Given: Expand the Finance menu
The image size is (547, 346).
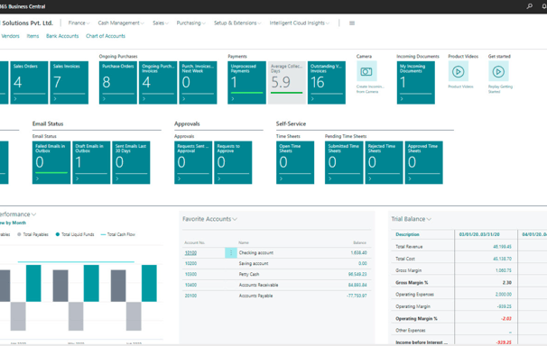Looking at the screenshot, I should tap(79, 23).
